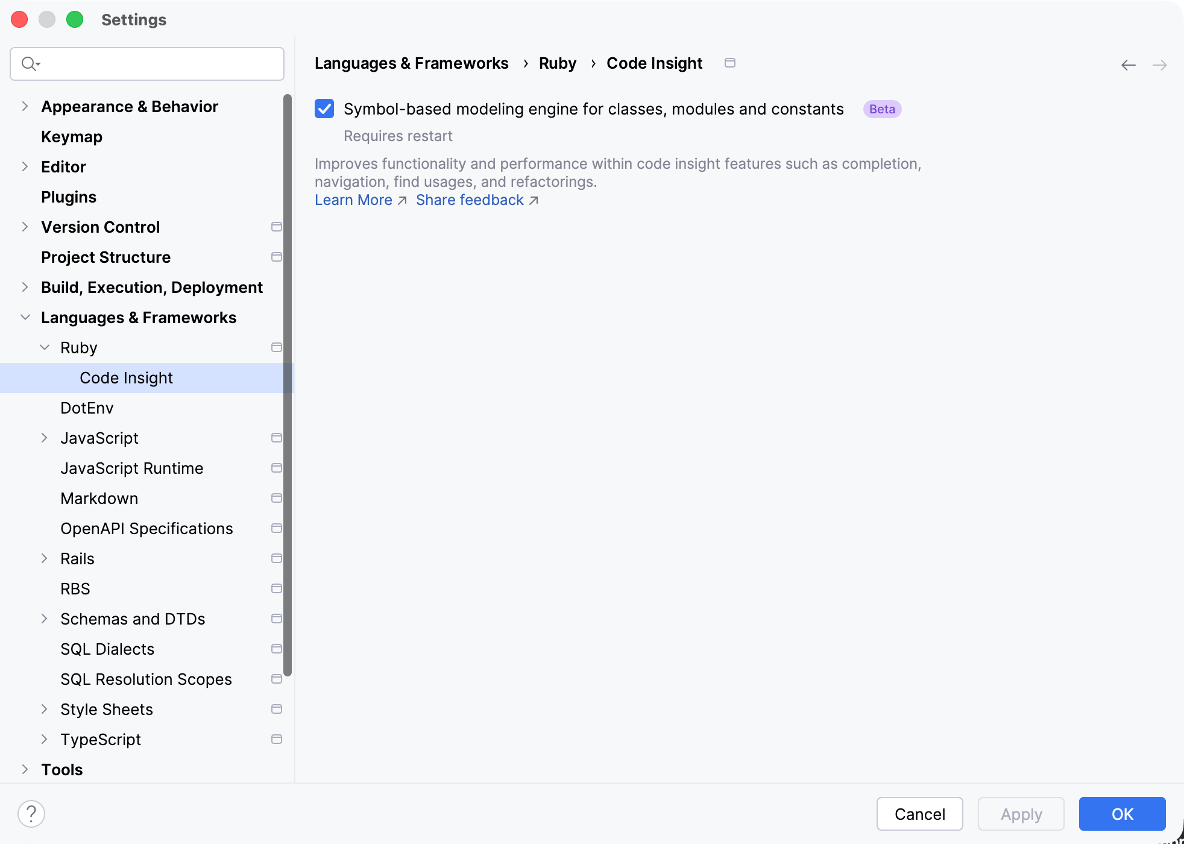Click the forward navigation arrow
This screenshot has height=844, width=1184.
pyautogui.click(x=1160, y=65)
